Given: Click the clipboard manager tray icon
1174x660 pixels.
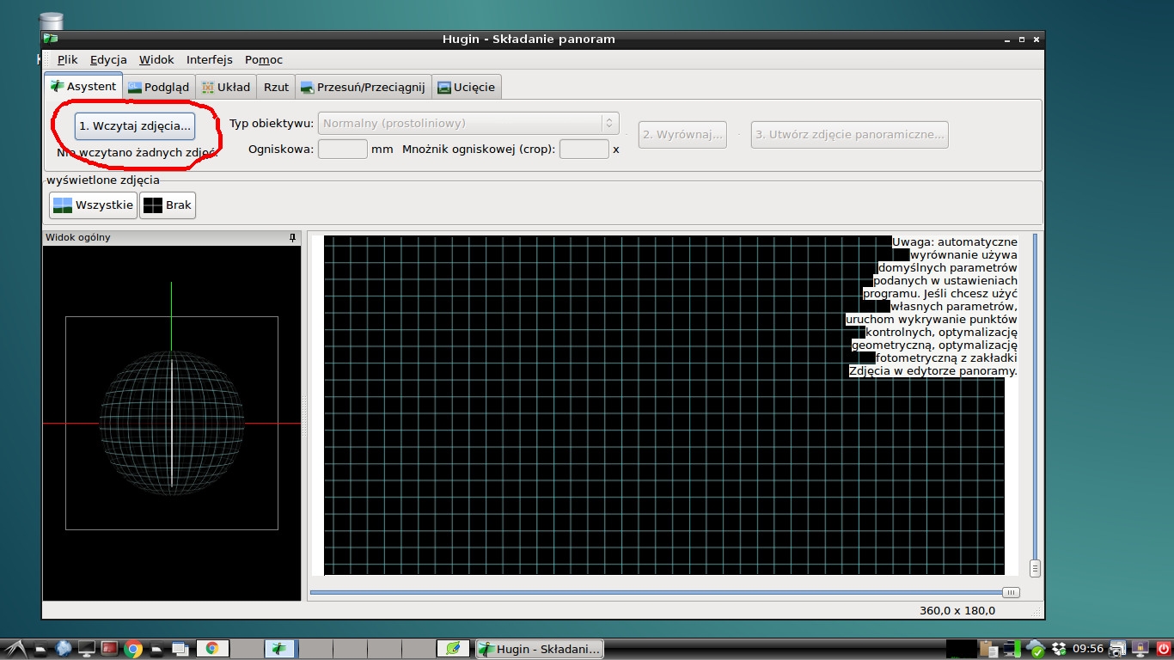Looking at the screenshot, I should (x=988, y=649).
